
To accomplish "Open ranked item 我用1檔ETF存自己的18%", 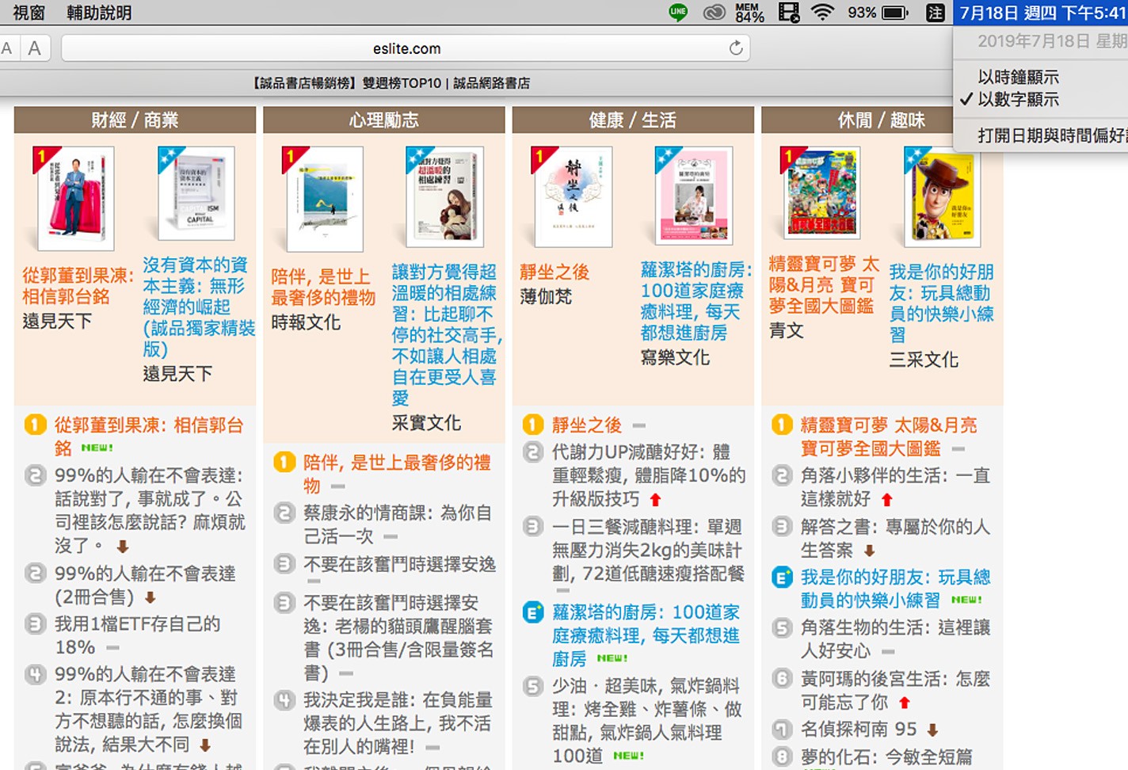I will [137, 635].
